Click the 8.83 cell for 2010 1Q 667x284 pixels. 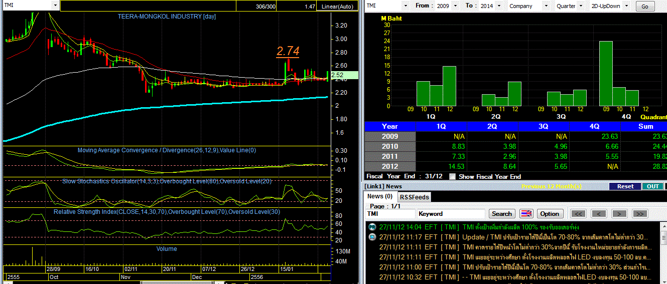coord(441,146)
